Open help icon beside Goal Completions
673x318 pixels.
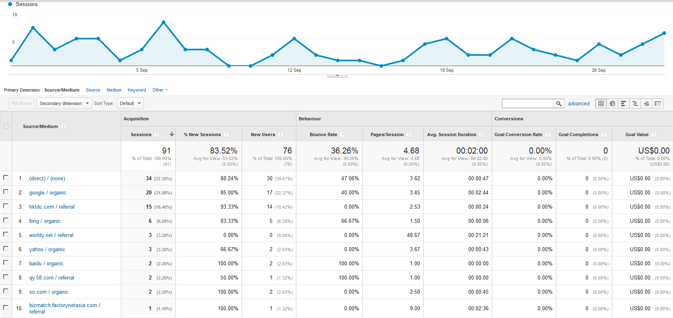[x=604, y=134]
